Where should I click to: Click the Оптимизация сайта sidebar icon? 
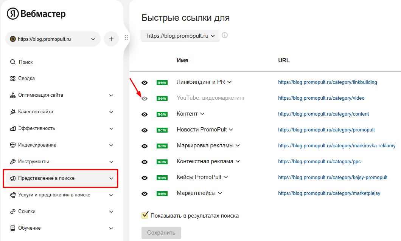coord(12,95)
